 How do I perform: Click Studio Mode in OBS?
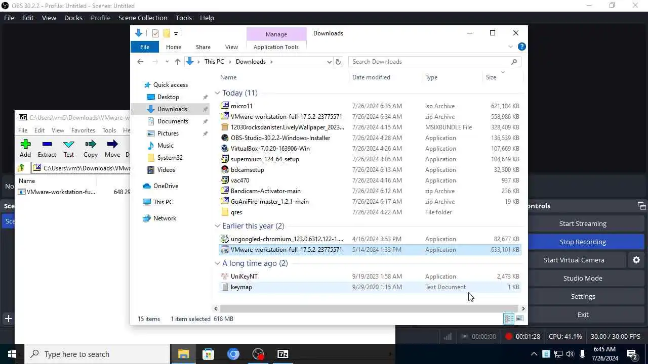[583, 278]
